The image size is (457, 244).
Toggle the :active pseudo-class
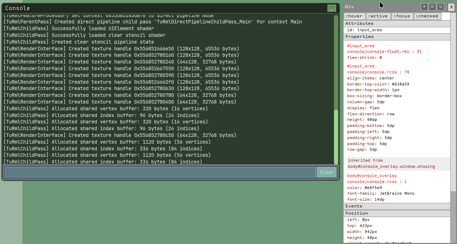(x=378, y=16)
